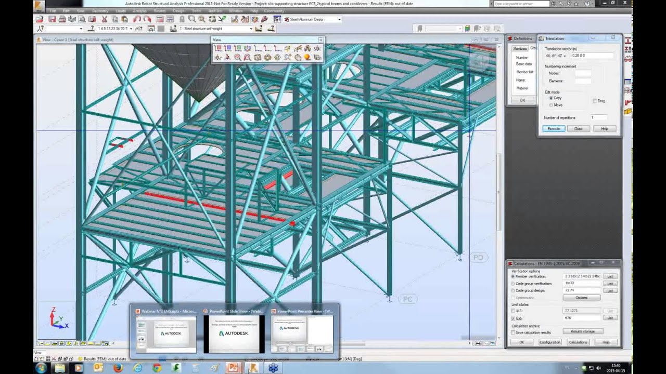This screenshot has height=374, width=666.
Task: Click the Undo arrow icon
Action: (137, 19)
